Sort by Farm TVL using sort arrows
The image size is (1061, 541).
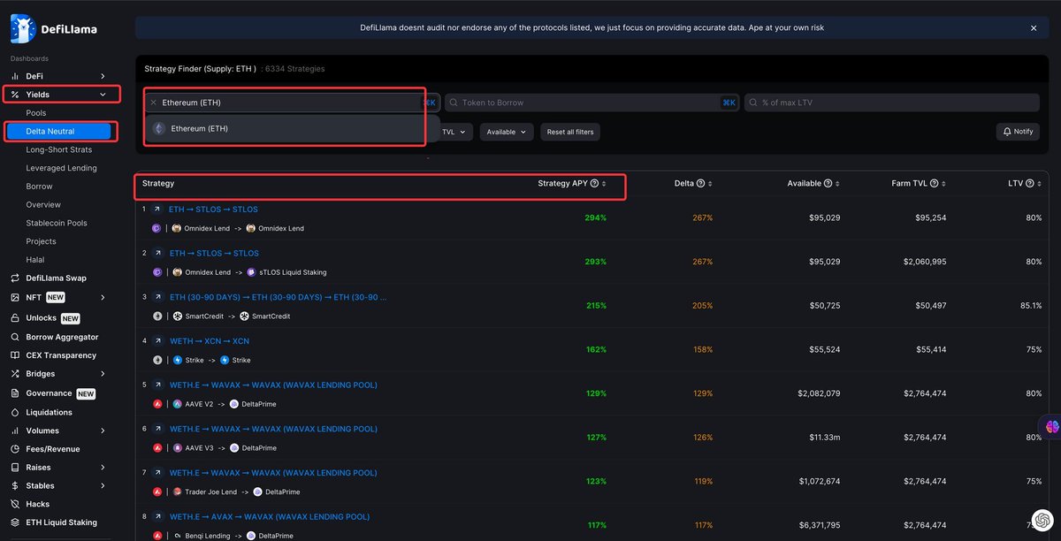(944, 184)
